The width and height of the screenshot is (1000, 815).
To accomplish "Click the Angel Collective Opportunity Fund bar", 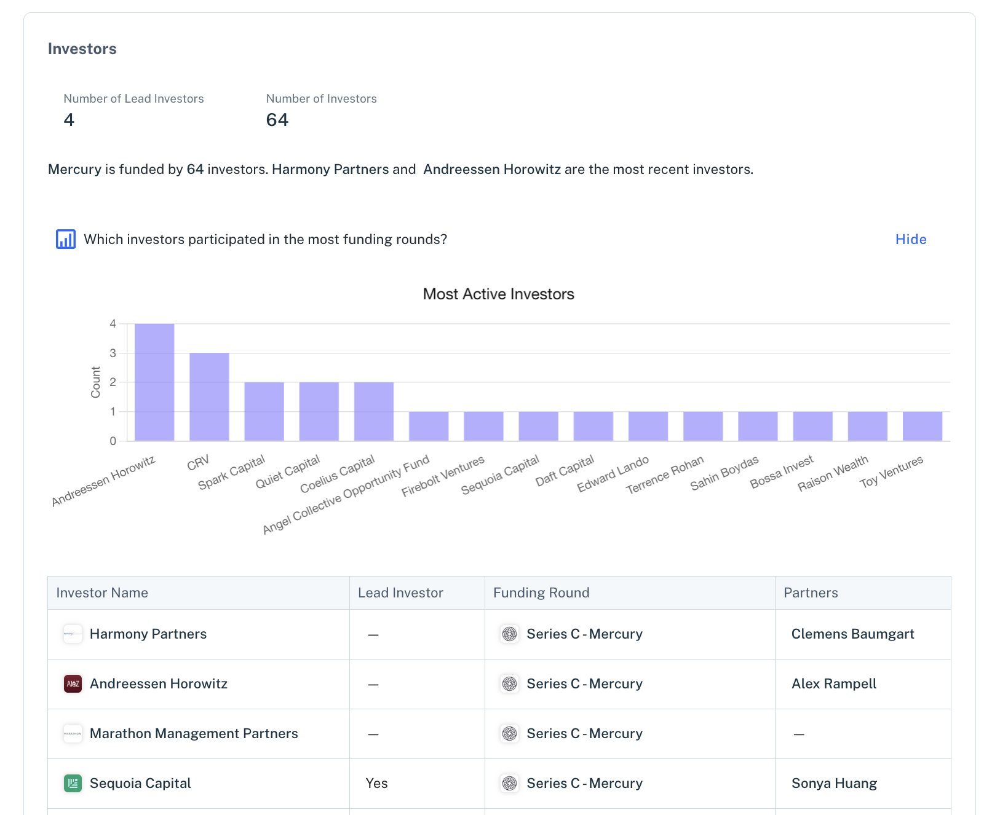I will 429,426.
